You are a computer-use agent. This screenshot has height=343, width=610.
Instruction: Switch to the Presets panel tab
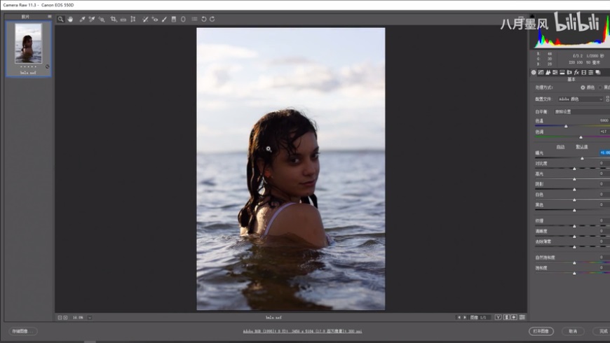591,72
